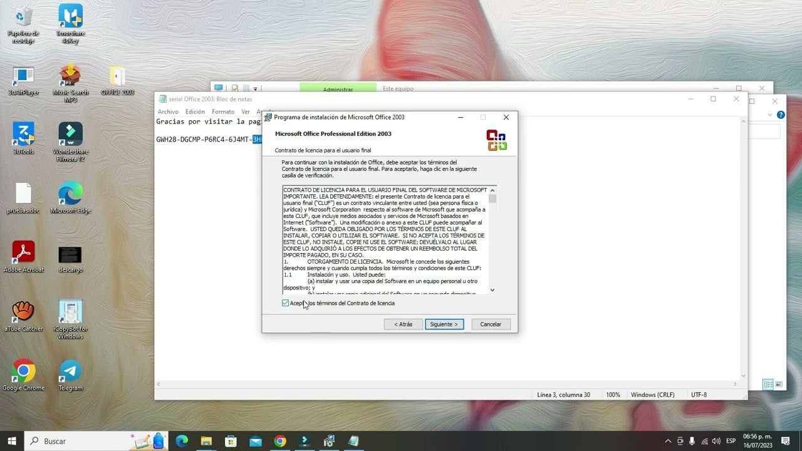Close the Office installer window
This screenshot has width=802, height=451.
(506, 117)
